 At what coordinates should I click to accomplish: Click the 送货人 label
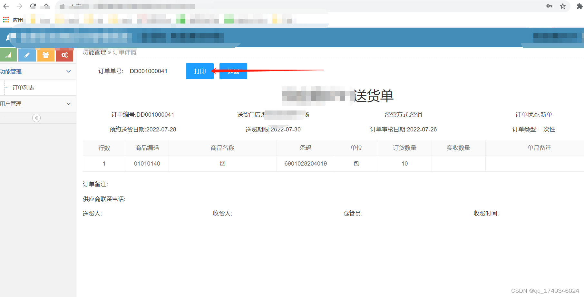(x=92, y=214)
